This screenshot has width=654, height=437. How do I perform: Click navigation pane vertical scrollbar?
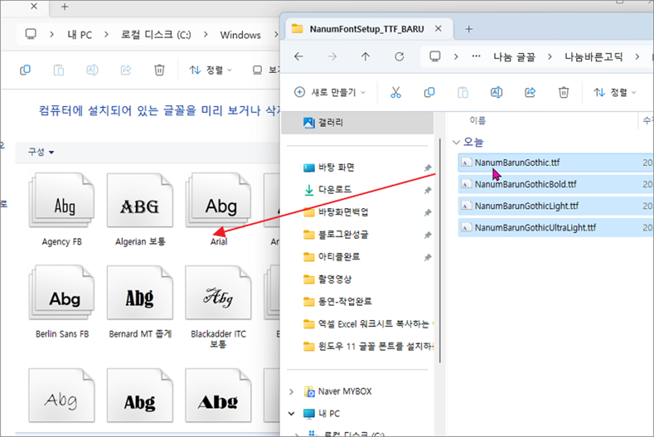pos(439,251)
